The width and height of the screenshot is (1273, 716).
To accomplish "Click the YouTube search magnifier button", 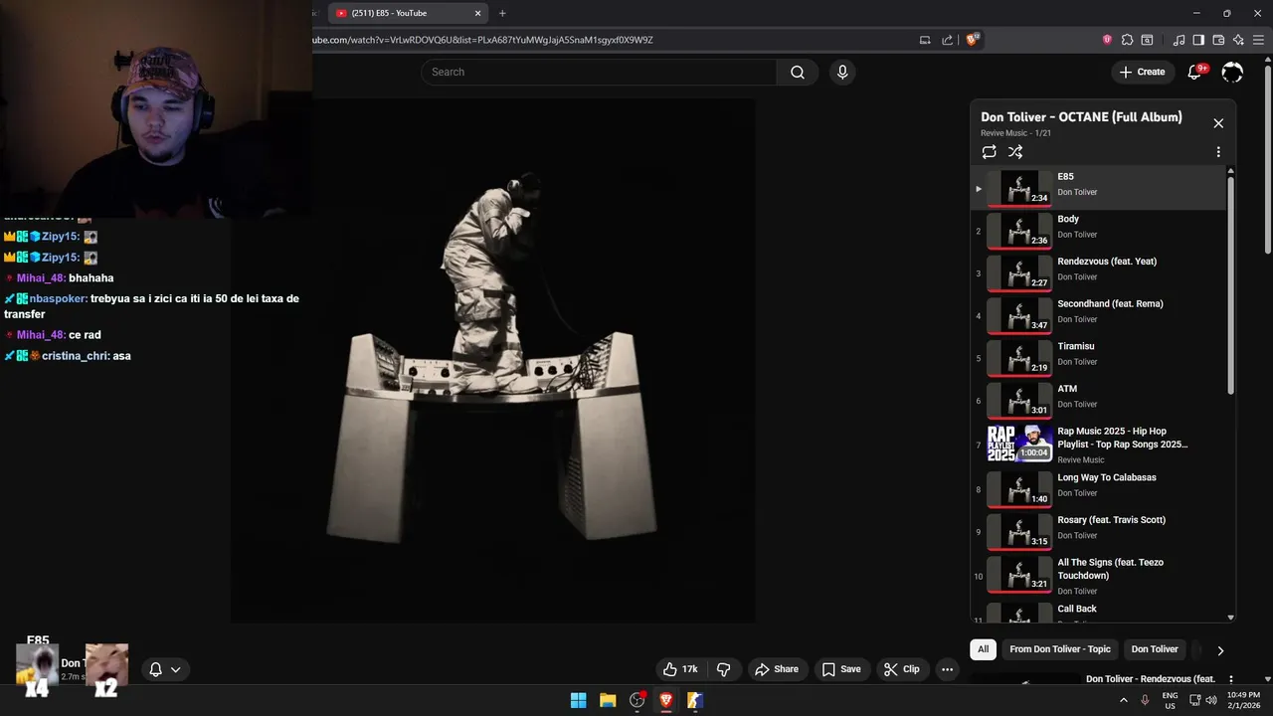I will point(798,72).
